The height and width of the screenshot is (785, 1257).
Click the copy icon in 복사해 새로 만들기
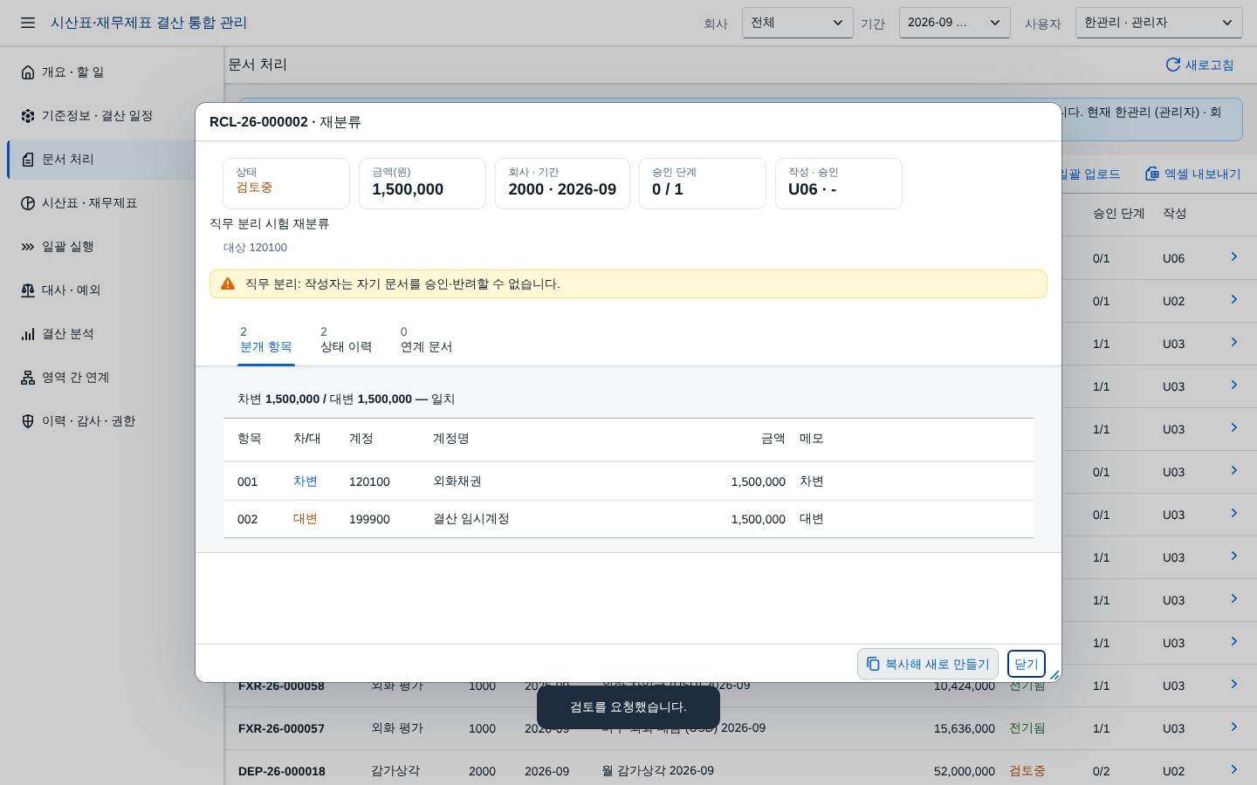pos(873,664)
